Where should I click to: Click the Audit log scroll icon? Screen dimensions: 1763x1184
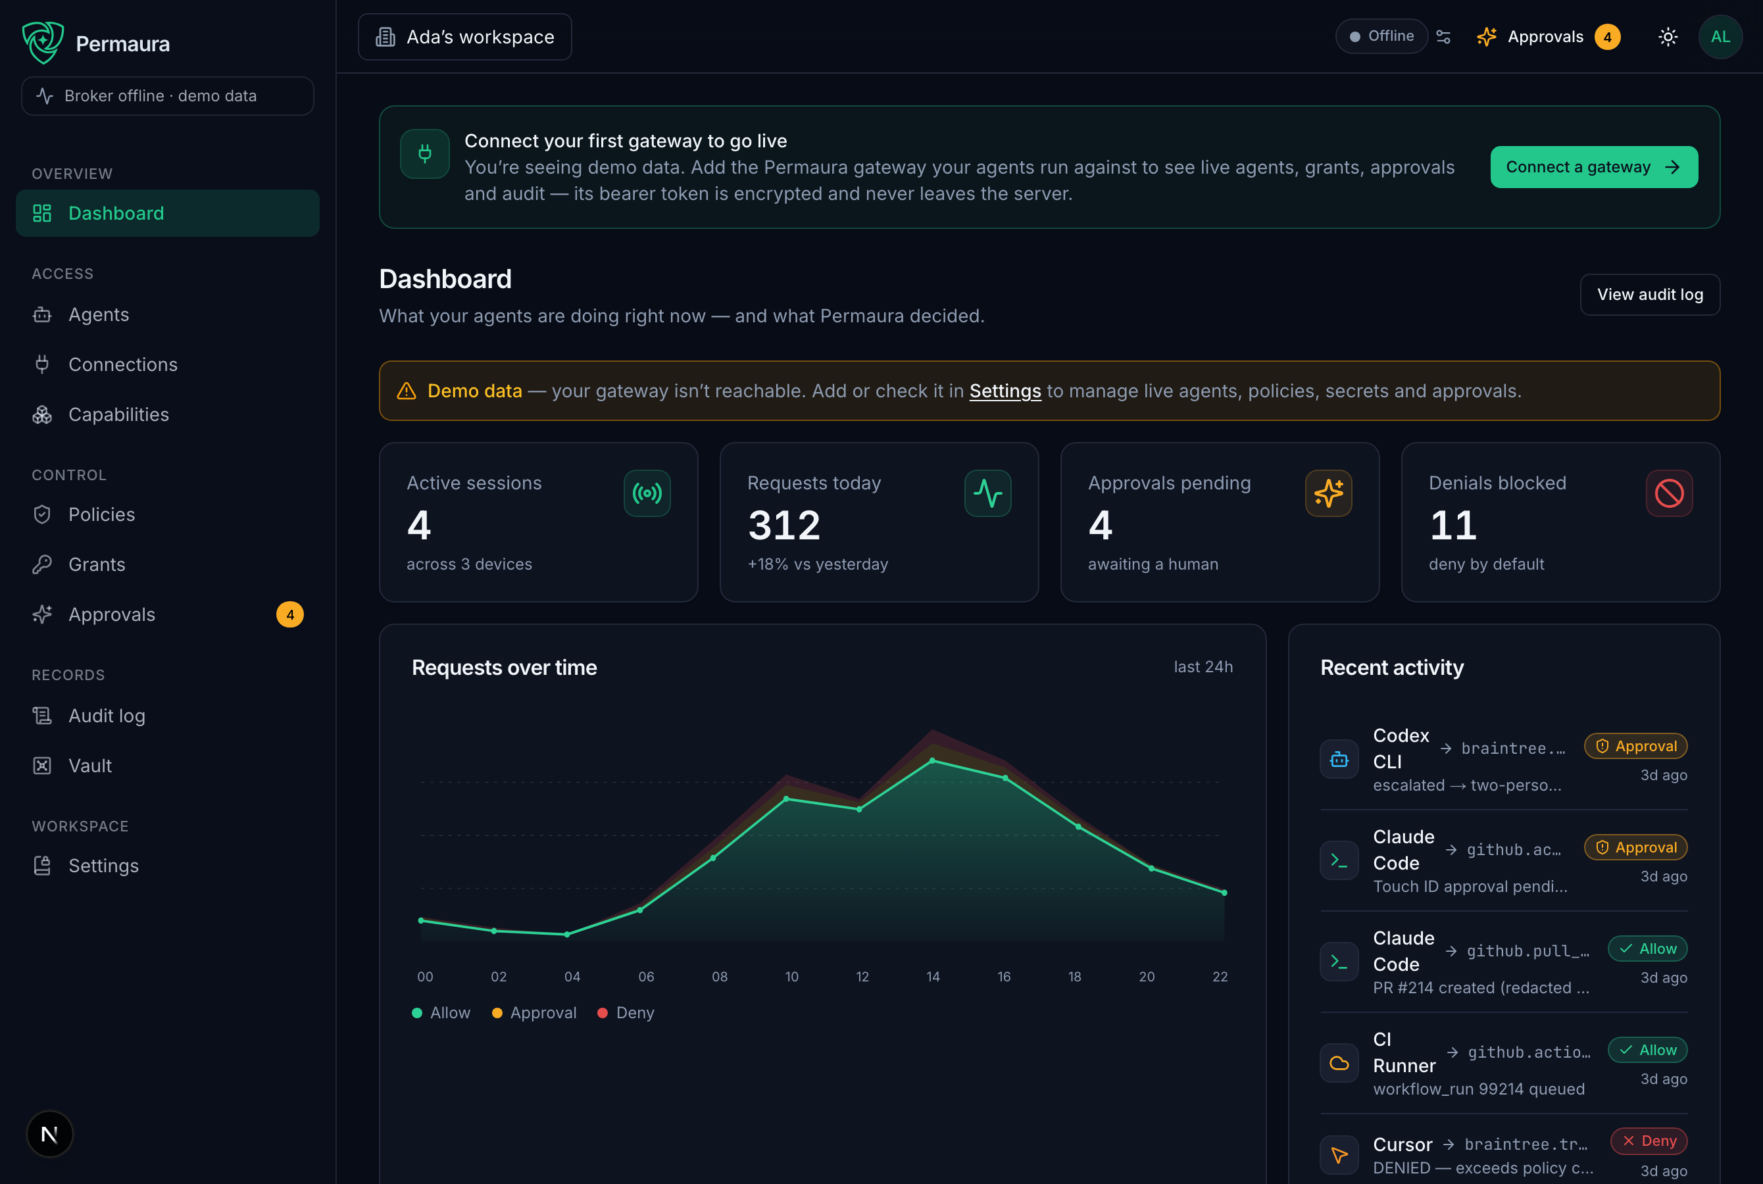[x=42, y=715]
